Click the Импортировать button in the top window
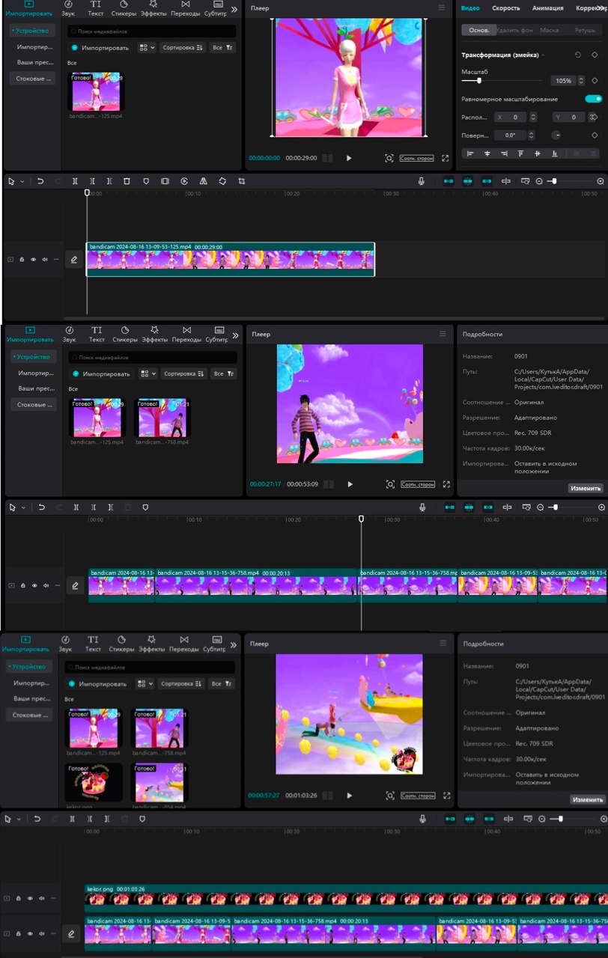Viewport: 608px width, 958px height. point(100,47)
